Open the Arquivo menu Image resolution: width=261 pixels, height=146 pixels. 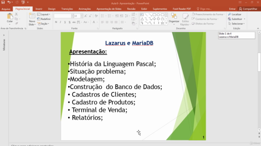pos(6,9)
